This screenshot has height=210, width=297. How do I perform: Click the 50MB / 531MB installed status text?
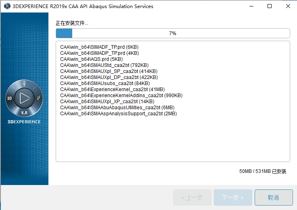(x=263, y=171)
